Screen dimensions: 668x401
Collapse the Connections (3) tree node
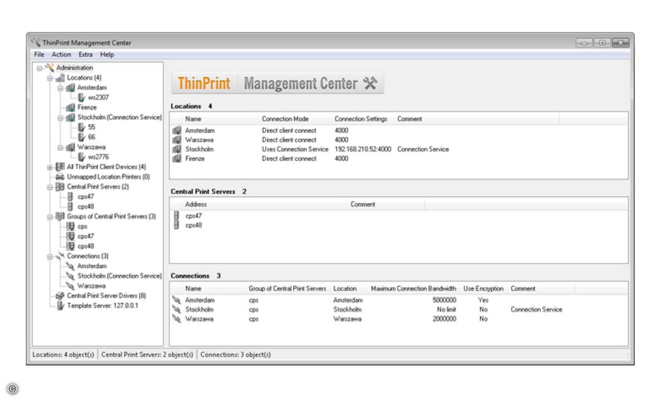coord(50,256)
